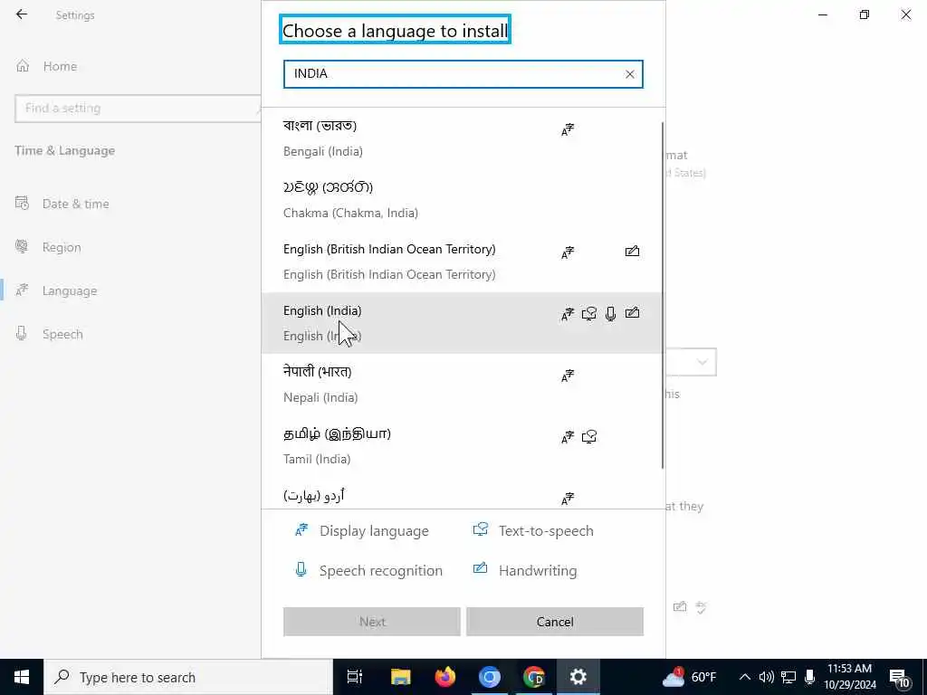Click the microphone tray icon
This screenshot has width=927, height=695.
[810, 677]
